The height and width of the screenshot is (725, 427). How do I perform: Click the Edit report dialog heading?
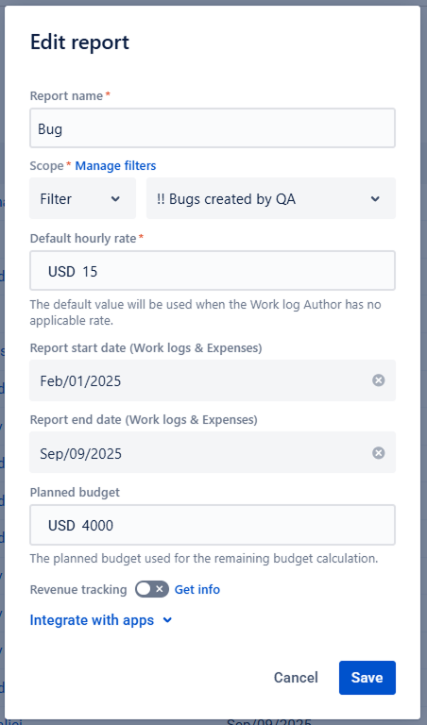[79, 42]
